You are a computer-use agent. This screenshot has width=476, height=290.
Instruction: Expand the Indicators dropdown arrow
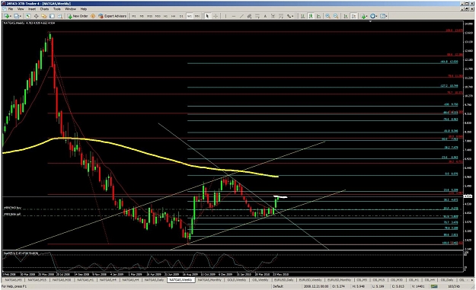pos(367,16)
